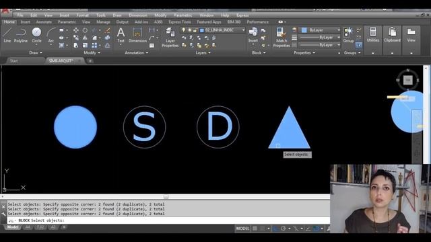Switch to the Output ribbon tab
The width and height of the screenshot is (431, 242).
[123, 22]
